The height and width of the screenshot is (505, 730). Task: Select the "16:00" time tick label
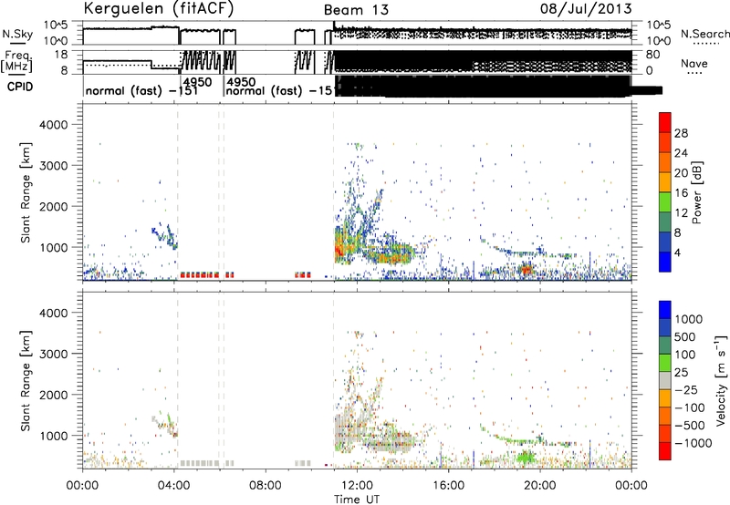[x=448, y=486]
